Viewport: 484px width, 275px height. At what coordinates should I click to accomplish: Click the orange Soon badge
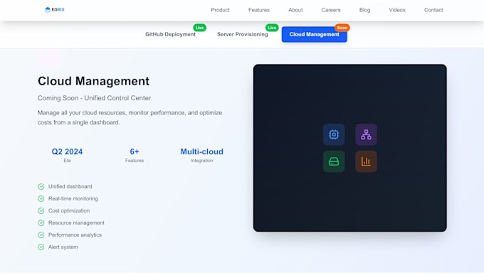pyautogui.click(x=342, y=28)
